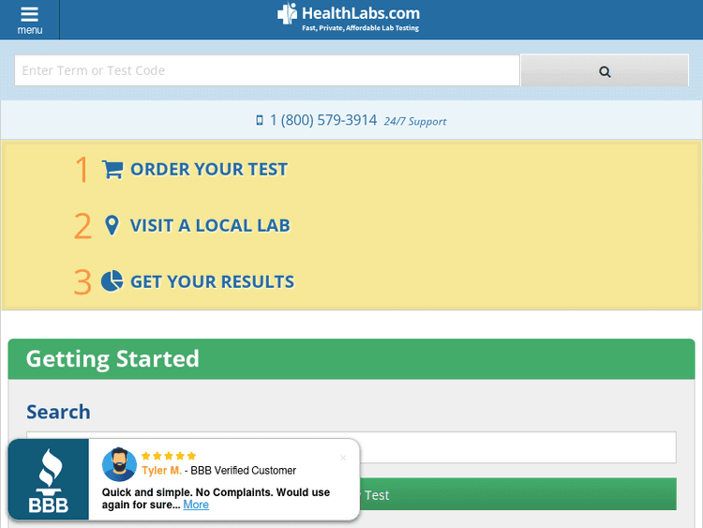Screen dimensions: 703x528
Task: Select VISIT A LOCAL LAB step
Action: [x=210, y=226]
